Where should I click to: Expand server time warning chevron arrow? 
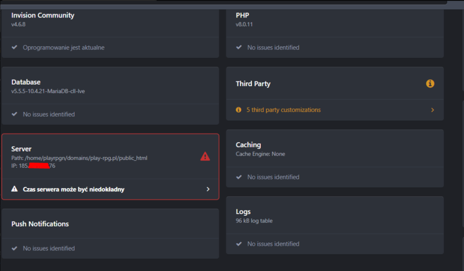[208, 189]
